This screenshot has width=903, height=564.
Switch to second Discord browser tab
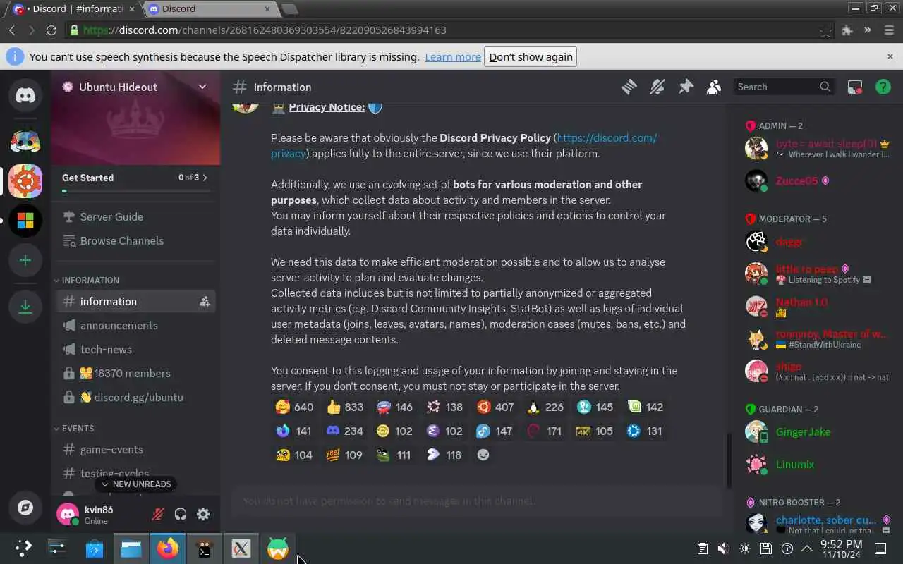coord(210,9)
